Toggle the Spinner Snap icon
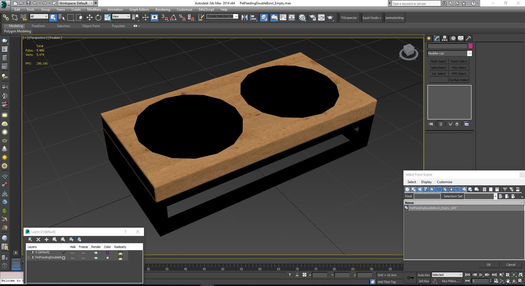This screenshot has width=525, height=286. click(191, 18)
